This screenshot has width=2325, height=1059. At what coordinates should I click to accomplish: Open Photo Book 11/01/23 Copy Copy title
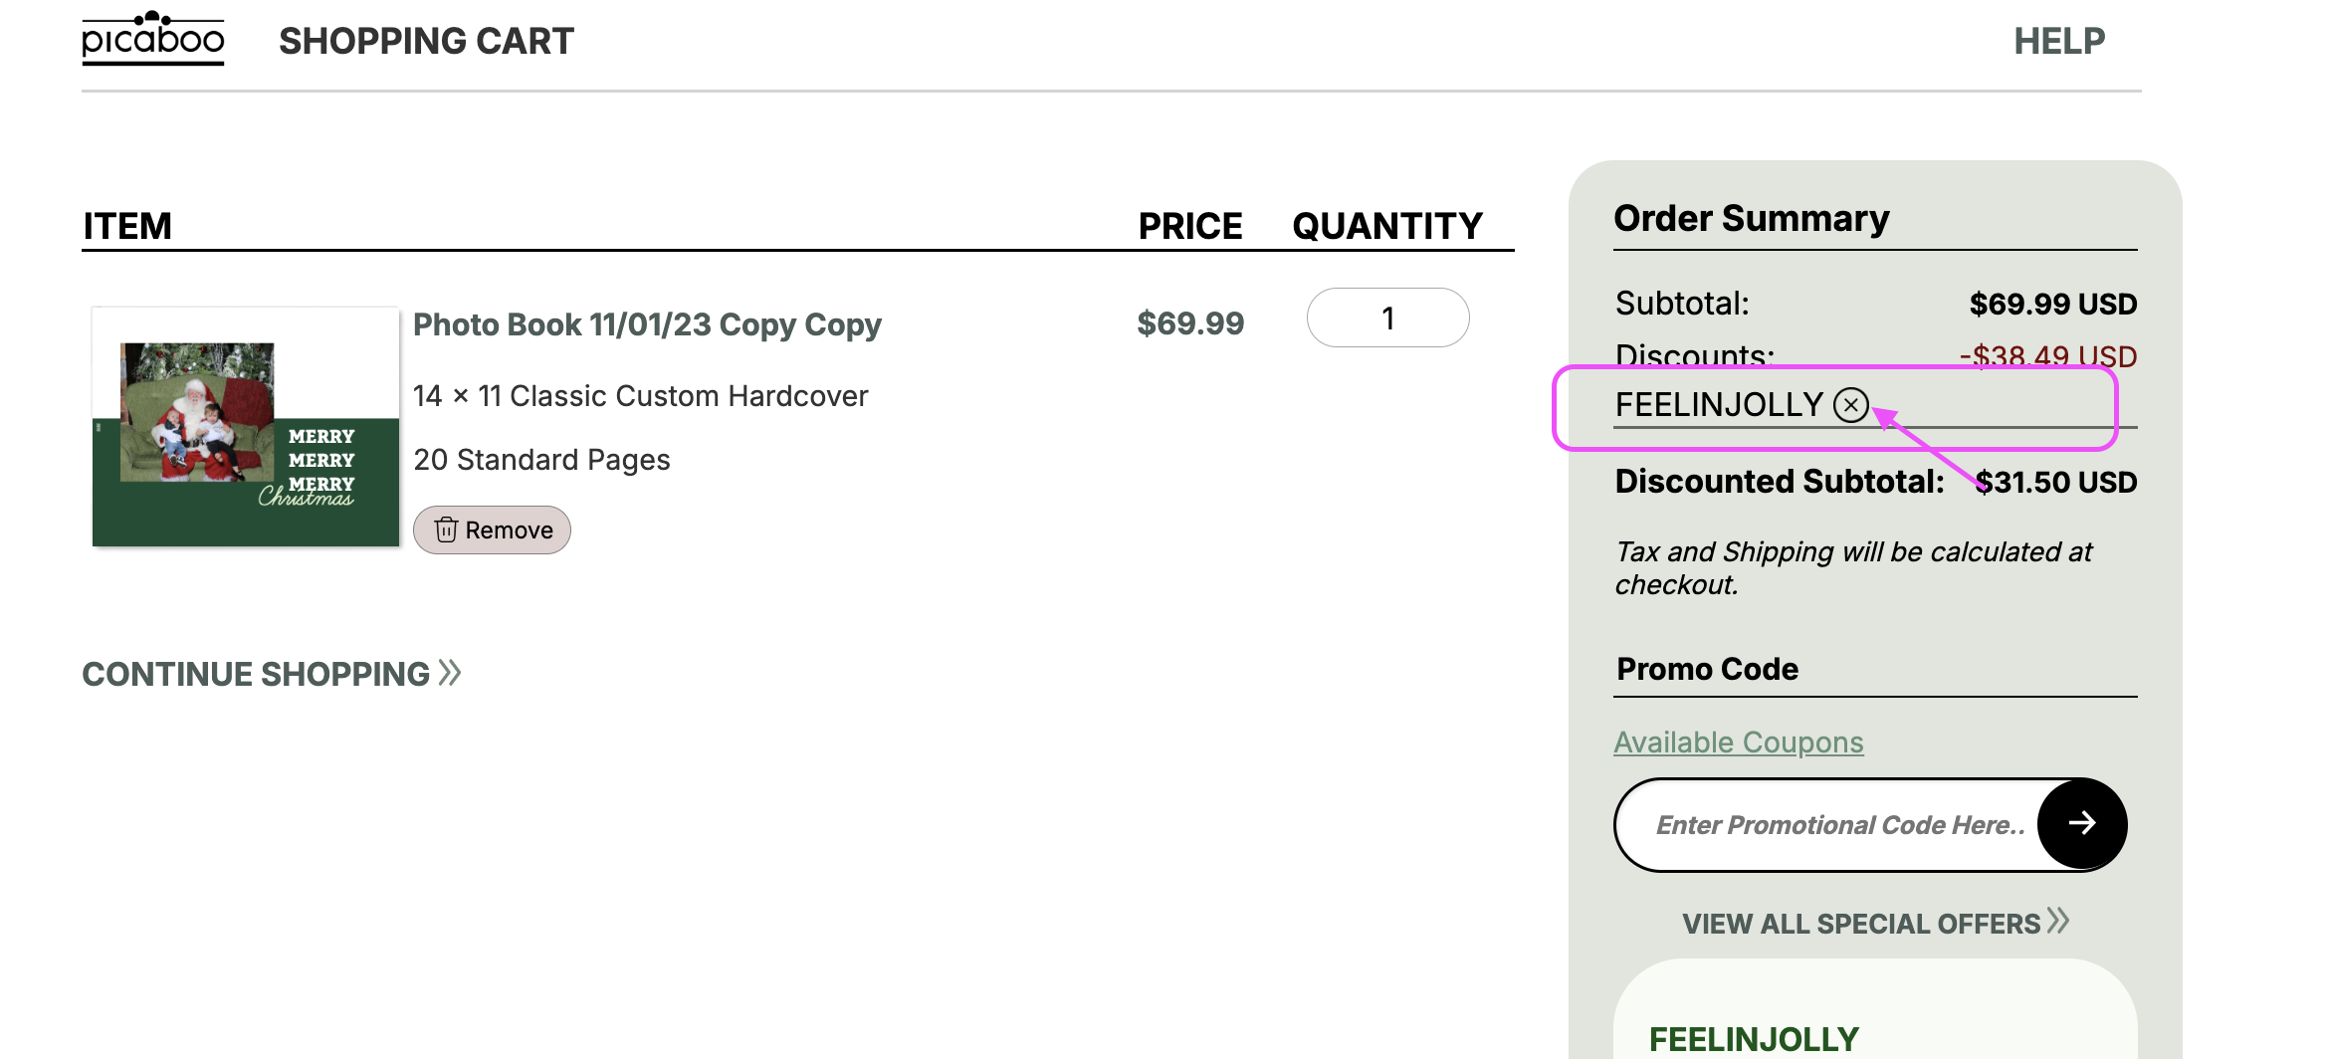(647, 324)
